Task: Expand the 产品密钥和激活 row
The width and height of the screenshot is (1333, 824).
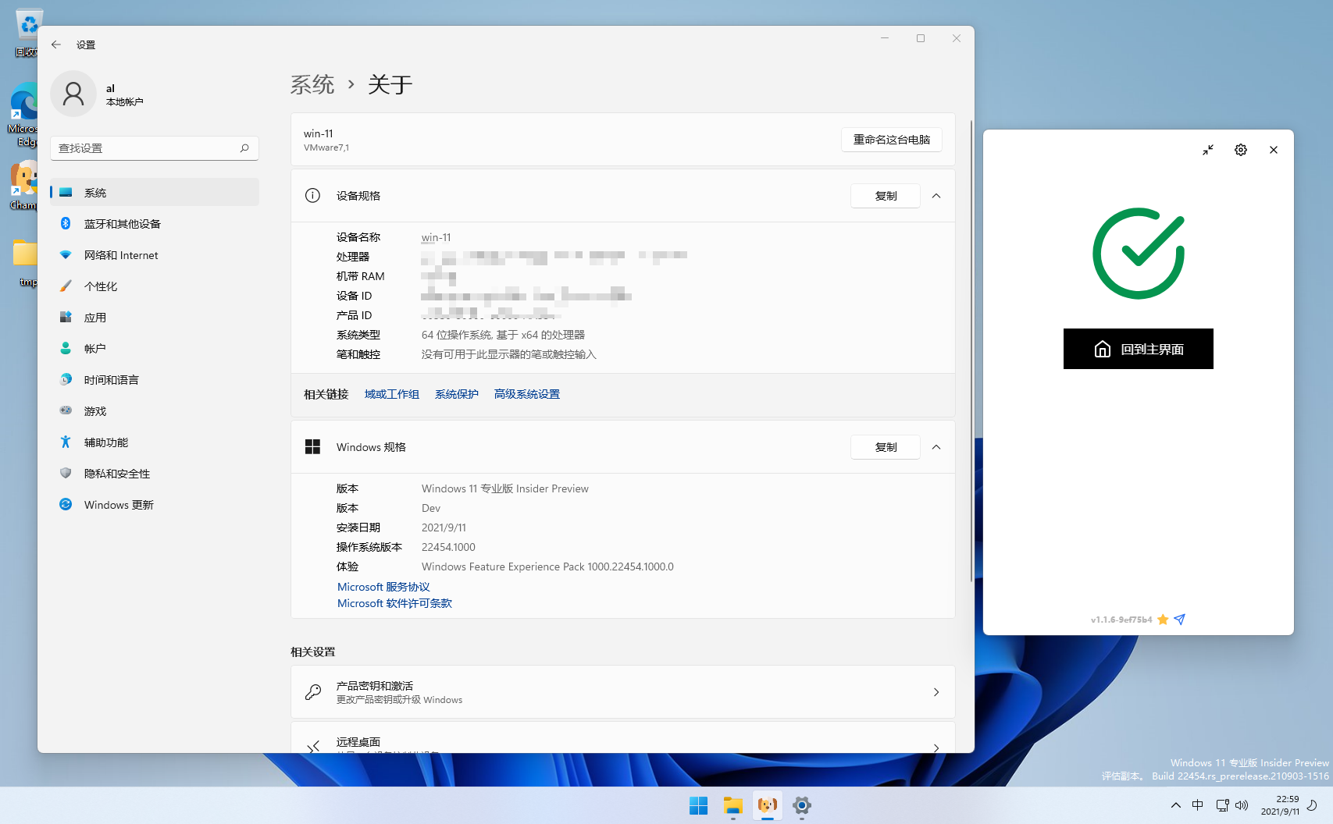Action: click(x=623, y=692)
